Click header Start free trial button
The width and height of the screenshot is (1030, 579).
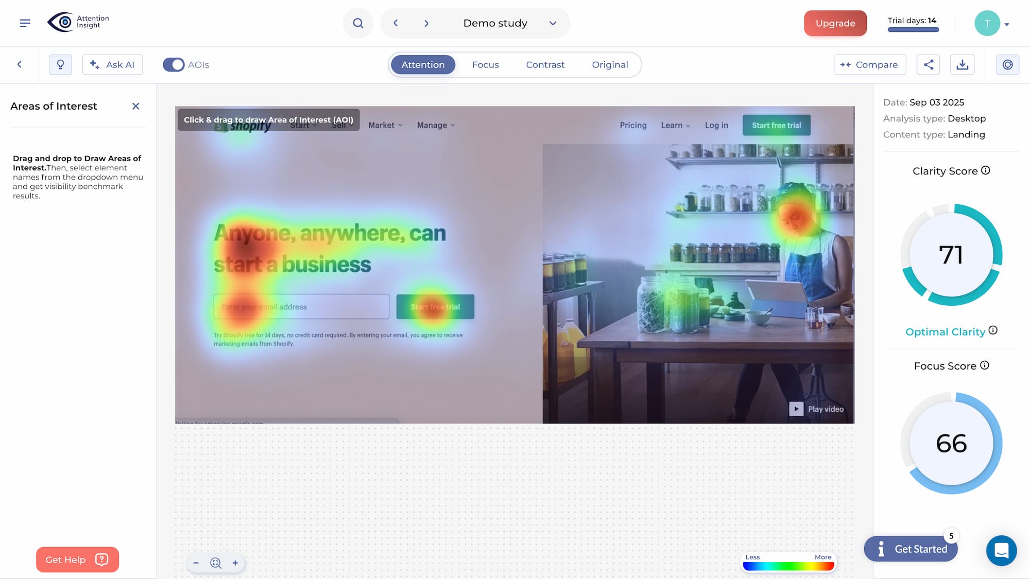point(776,125)
